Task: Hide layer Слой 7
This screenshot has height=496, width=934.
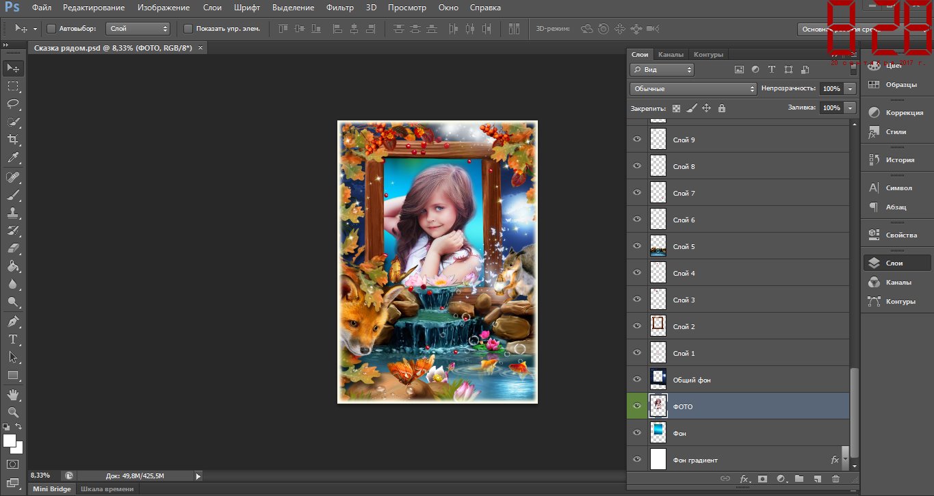Action: point(638,193)
